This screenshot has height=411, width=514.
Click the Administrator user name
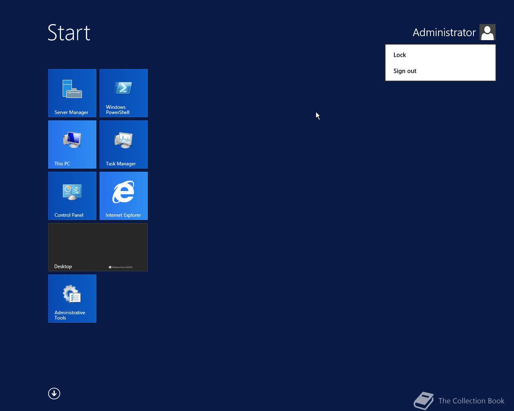tap(444, 33)
